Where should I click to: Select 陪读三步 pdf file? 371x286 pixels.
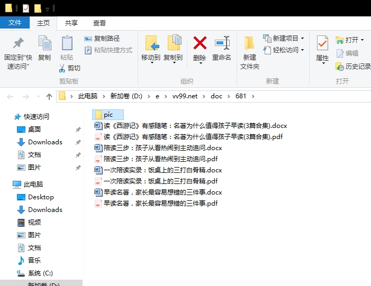[156, 159]
